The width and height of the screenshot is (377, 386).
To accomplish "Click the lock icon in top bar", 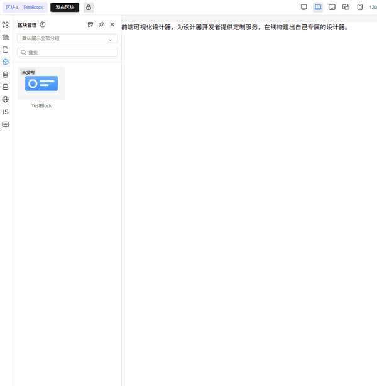I will coord(89,8).
